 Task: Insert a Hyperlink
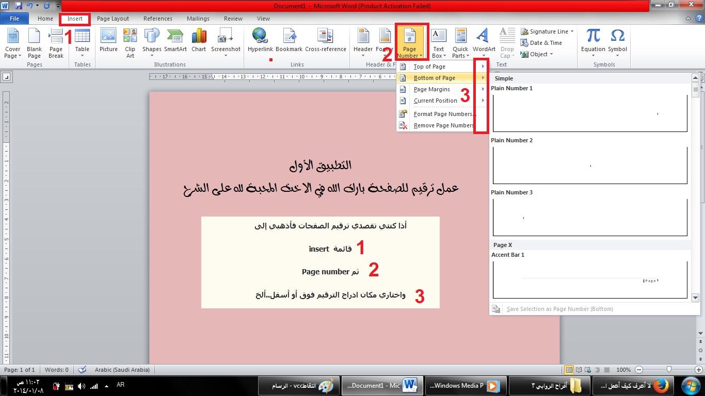(x=260, y=40)
